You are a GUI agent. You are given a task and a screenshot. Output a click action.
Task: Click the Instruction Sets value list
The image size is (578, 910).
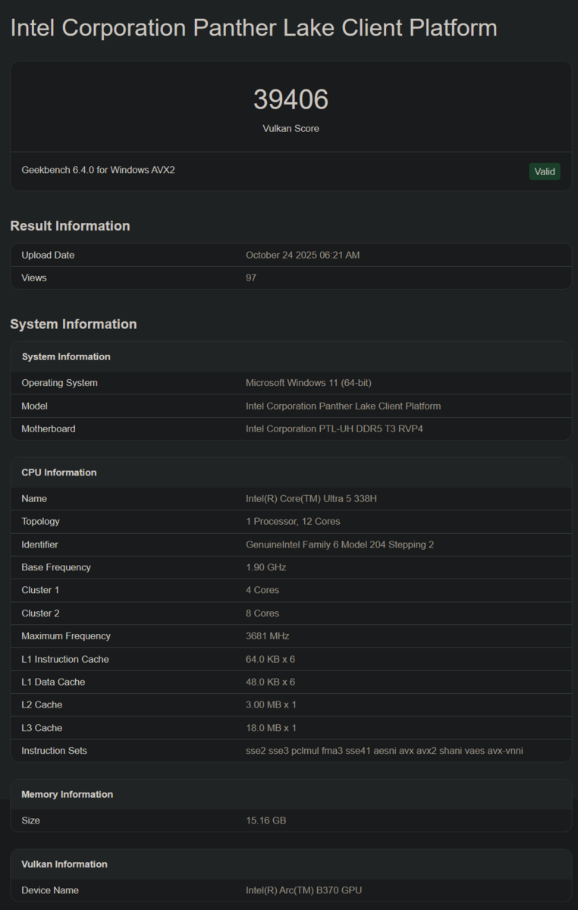385,751
